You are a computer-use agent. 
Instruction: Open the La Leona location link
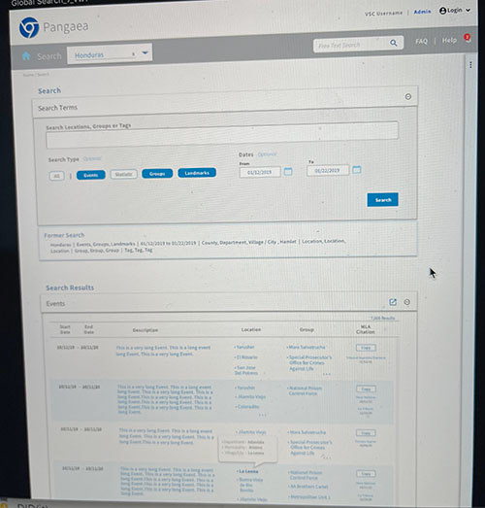[x=248, y=471]
